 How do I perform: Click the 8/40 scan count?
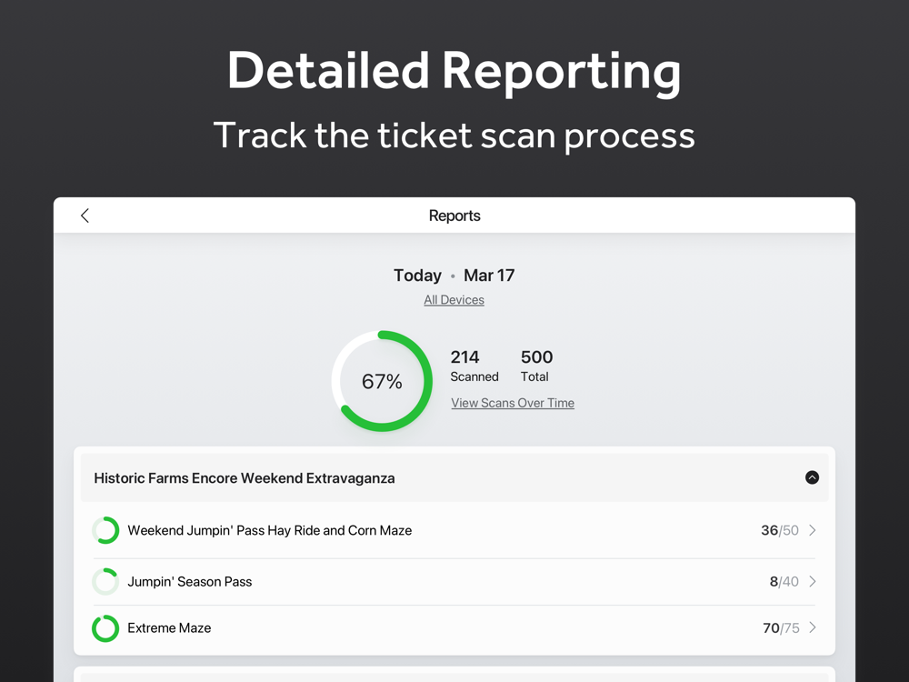784,581
